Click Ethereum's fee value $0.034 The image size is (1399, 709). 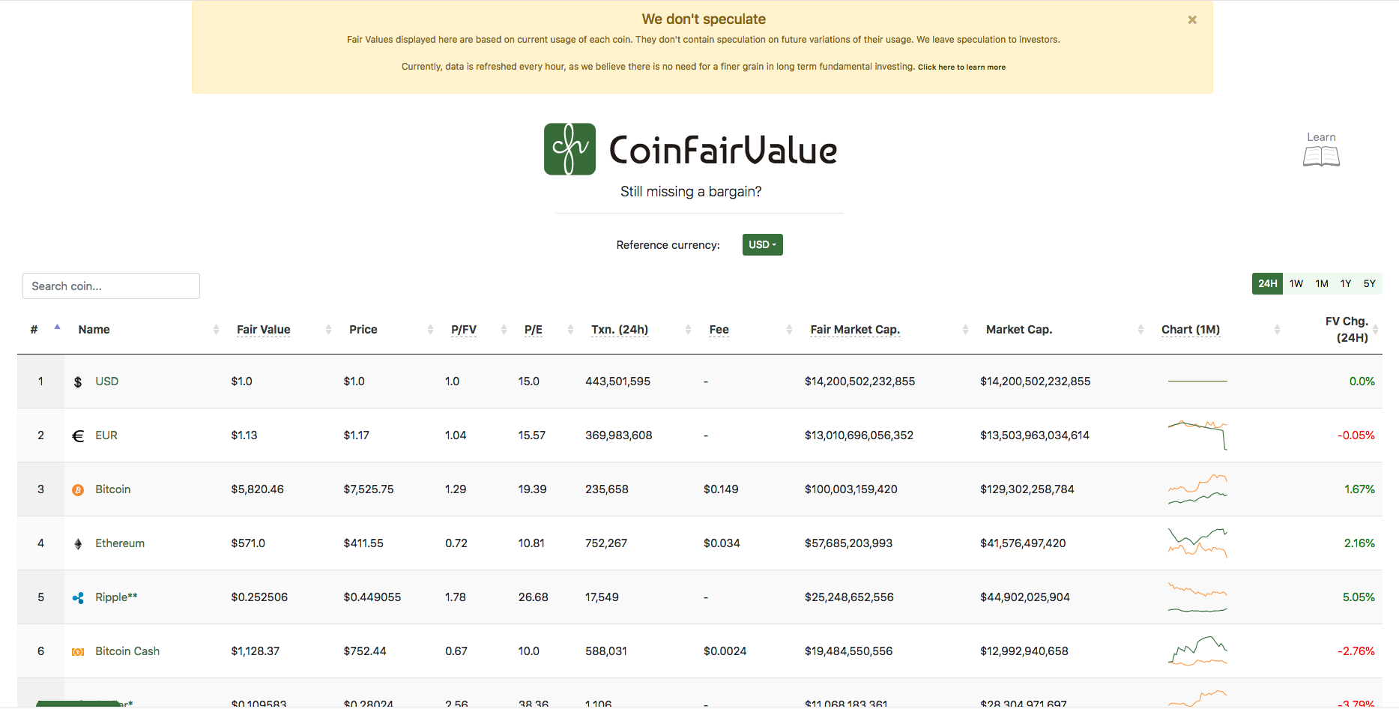722,543
